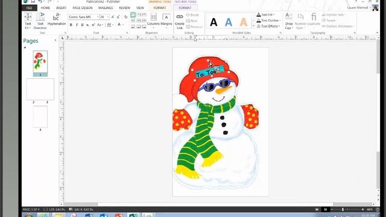The image size is (386, 217).
Task: Switch to the REVIEW tab
Action: click(x=125, y=8)
